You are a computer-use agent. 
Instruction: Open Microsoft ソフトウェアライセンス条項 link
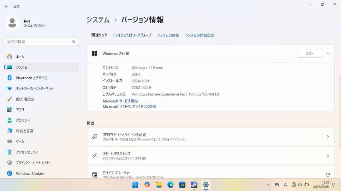pyautogui.click(x=130, y=107)
